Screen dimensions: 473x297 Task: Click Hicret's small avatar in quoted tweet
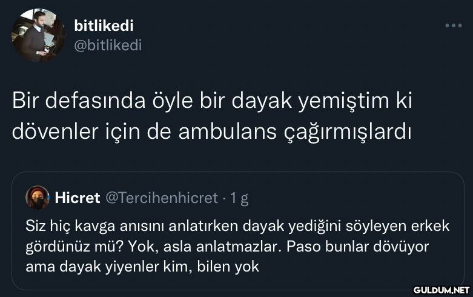(x=37, y=198)
